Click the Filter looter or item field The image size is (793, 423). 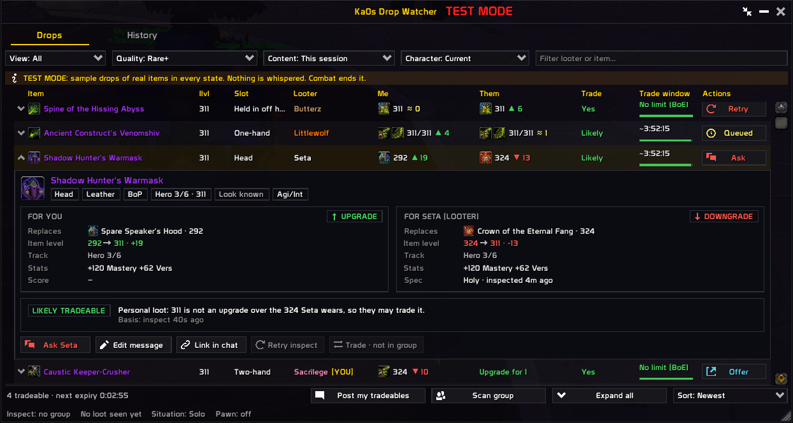click(x=662, y=58)
